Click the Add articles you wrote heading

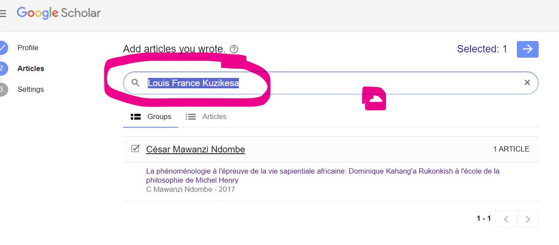[174, 49]
